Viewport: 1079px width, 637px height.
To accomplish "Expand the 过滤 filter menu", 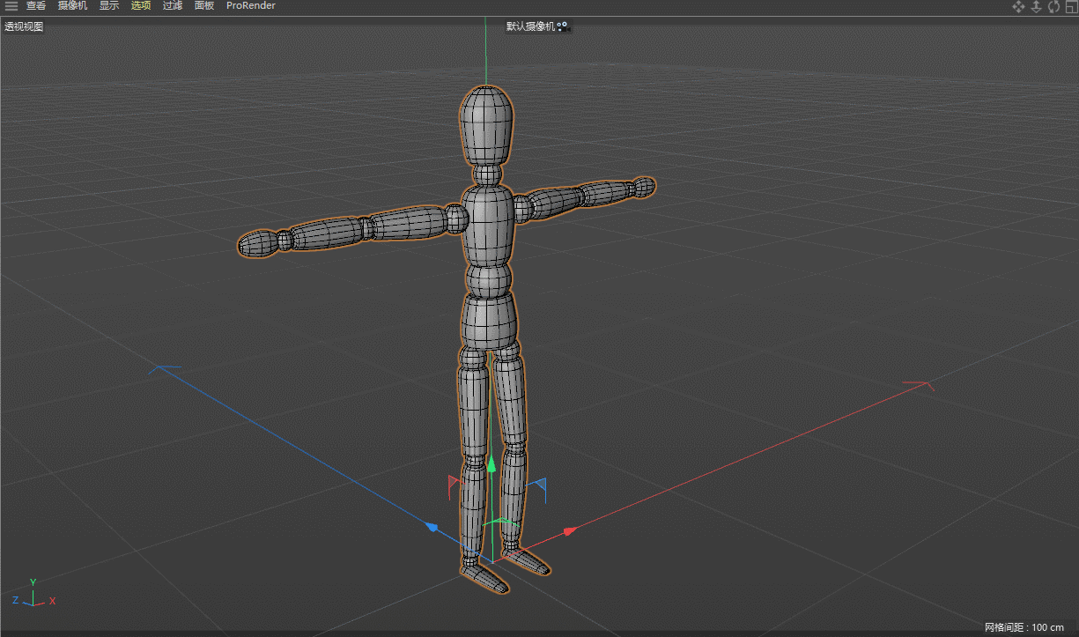I will (173, 6).
